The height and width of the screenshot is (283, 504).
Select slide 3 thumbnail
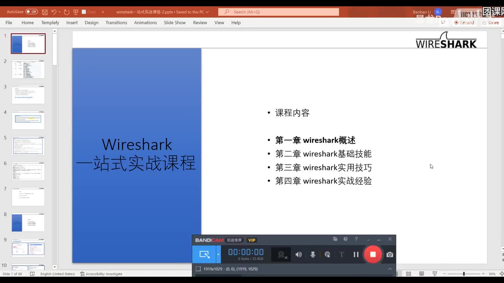click(28, 95)
